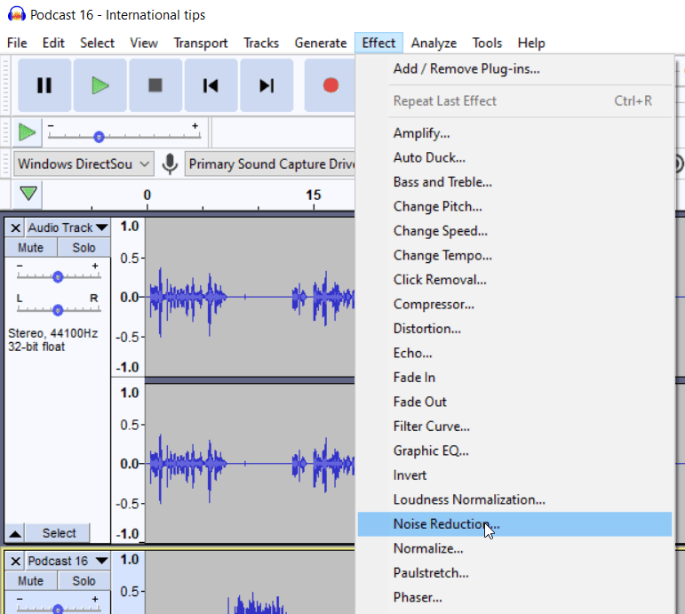Start recording with the red Record button
Viewport: 685px width, 614px height.
(331, 85)
